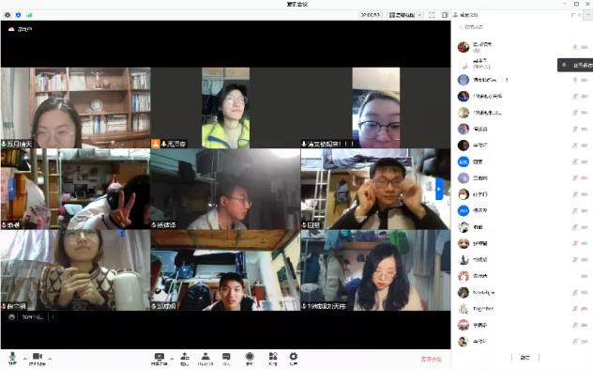Open the apps icon in toolbar
Image resolution: width=593 pixels, height=369 pixels.
pos(273,359)
